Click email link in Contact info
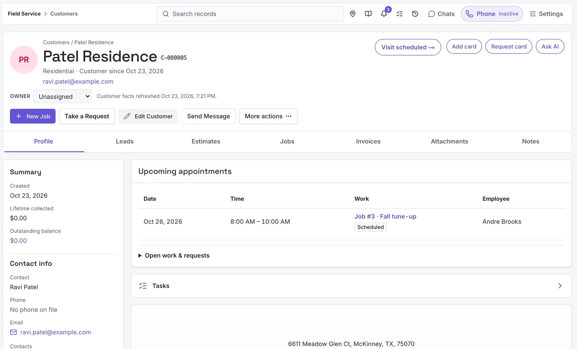Screen dimensions: 577x349 coord(56,332)
